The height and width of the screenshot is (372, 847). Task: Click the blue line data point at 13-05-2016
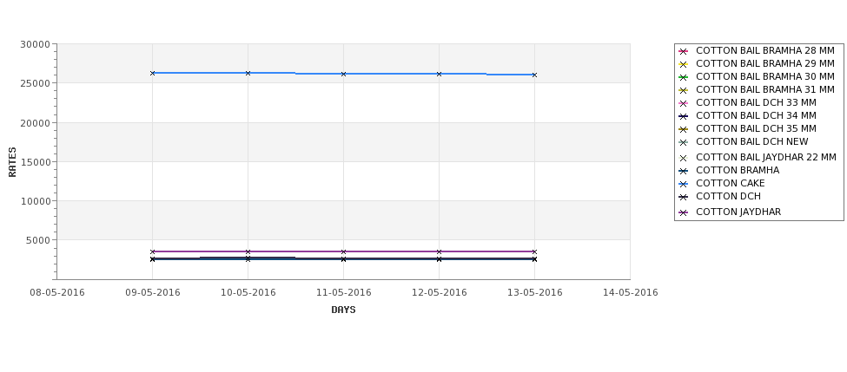(535, 75)
